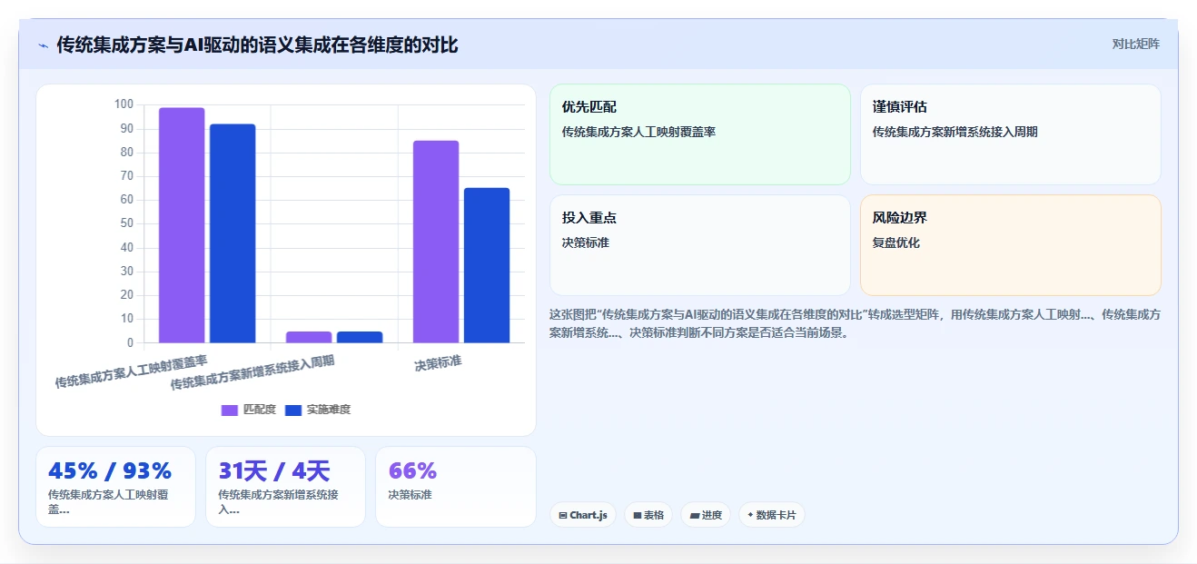Click the tallest purple bar for 人工映射覆盖率
Viewport: 1197px width, 564px height.
click(182, 225)
